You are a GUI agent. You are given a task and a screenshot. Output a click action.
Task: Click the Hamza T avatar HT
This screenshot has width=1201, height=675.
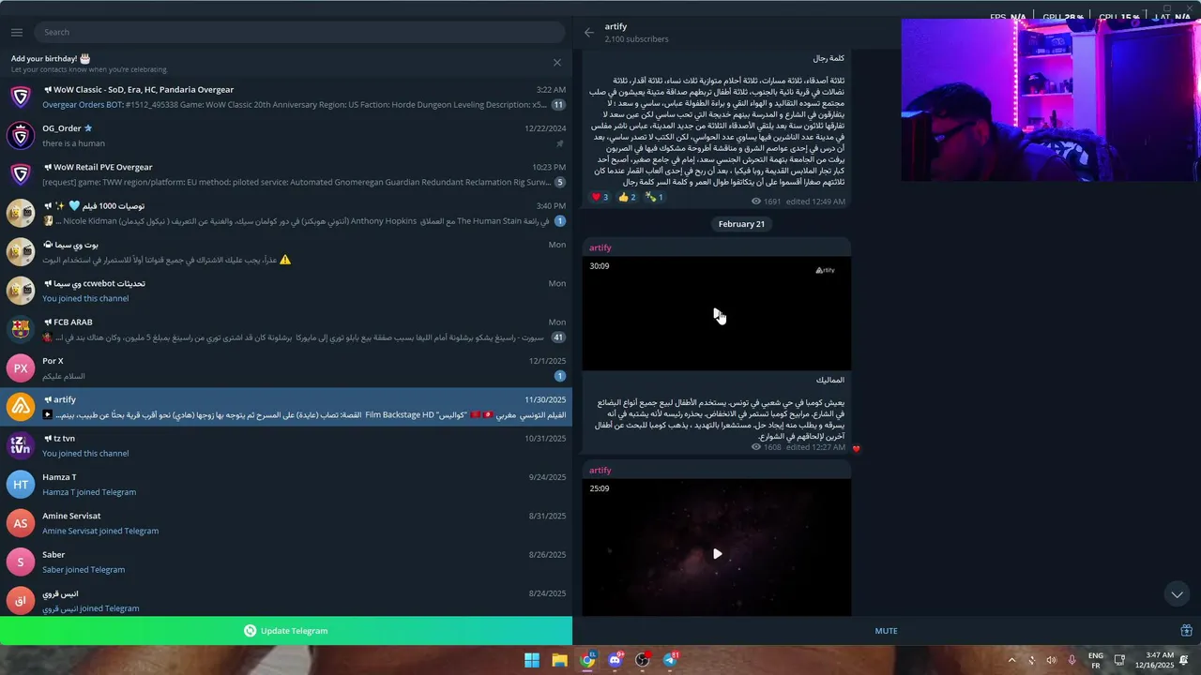pyautogui.click(x=21, y=485)
